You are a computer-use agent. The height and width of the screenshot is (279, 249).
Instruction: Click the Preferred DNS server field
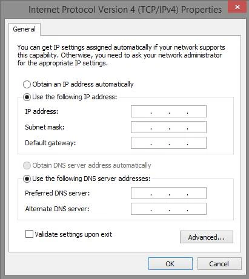point(168,193)
